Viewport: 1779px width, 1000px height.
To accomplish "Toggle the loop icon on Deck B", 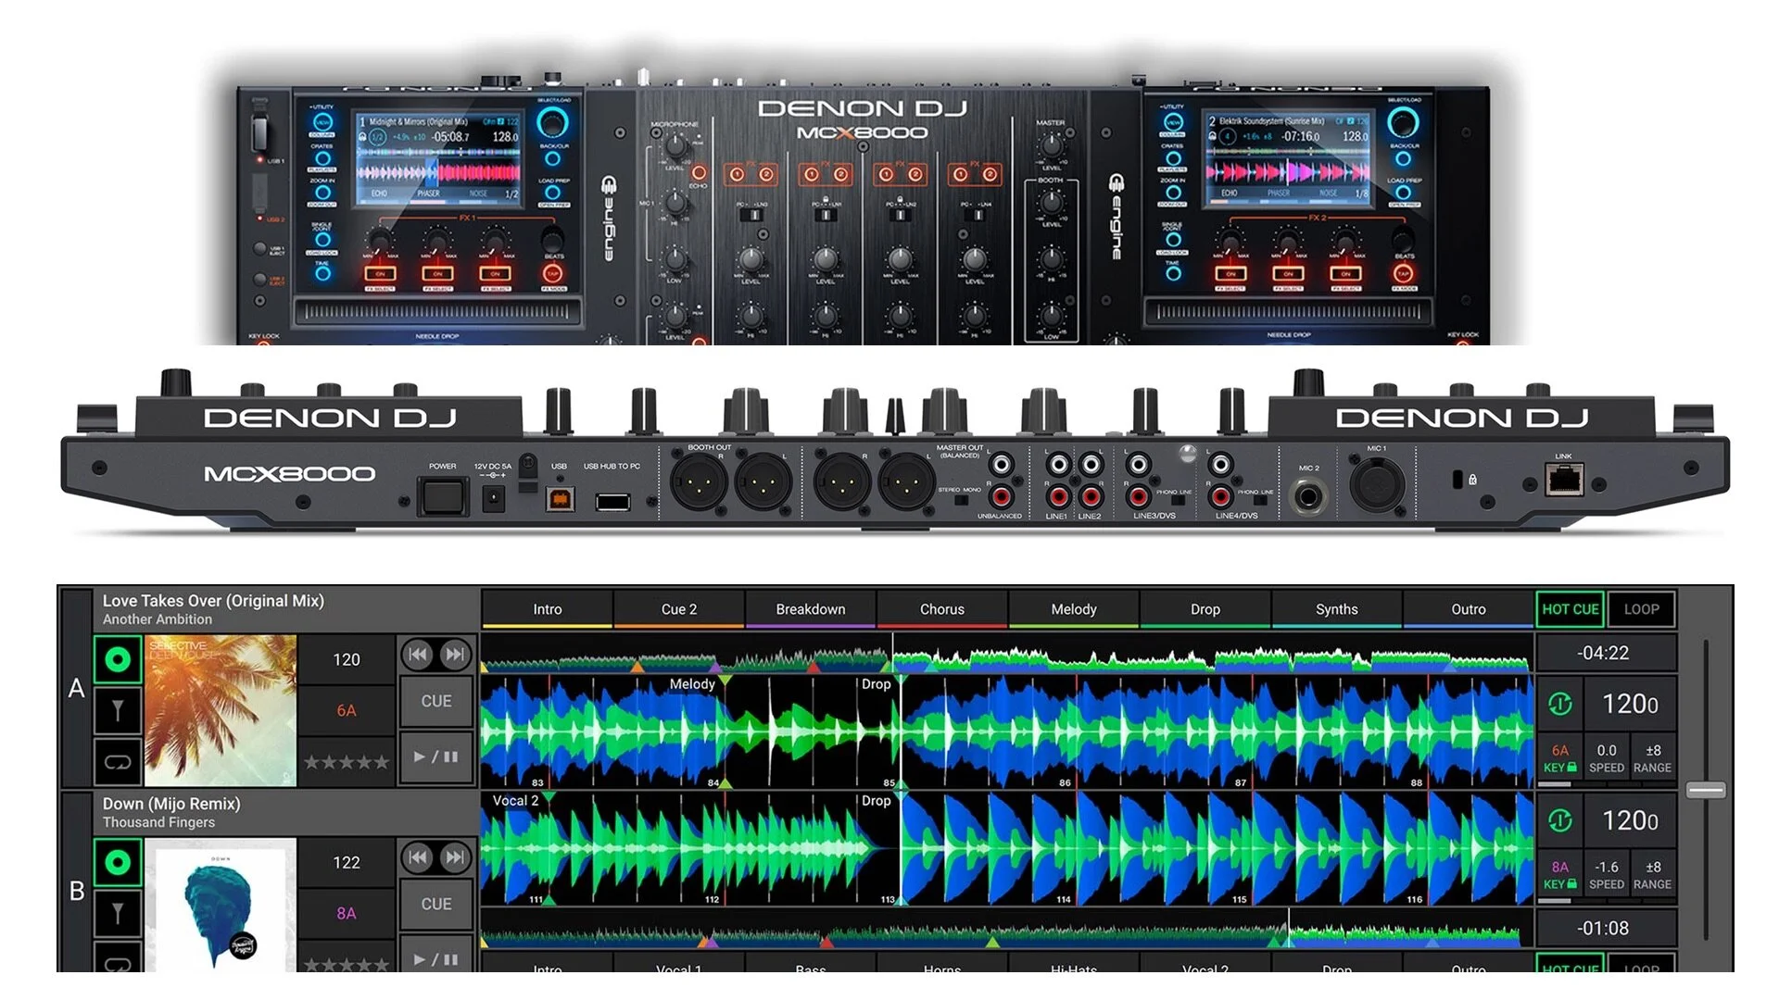I will (x=118, y=965).
